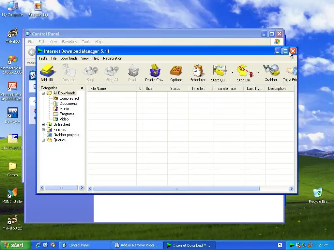Image resolution: width=334 pixels, height=250 pixels.
Task: Open the Start Queue dropdown arrow
Action: tap(232, 73)
